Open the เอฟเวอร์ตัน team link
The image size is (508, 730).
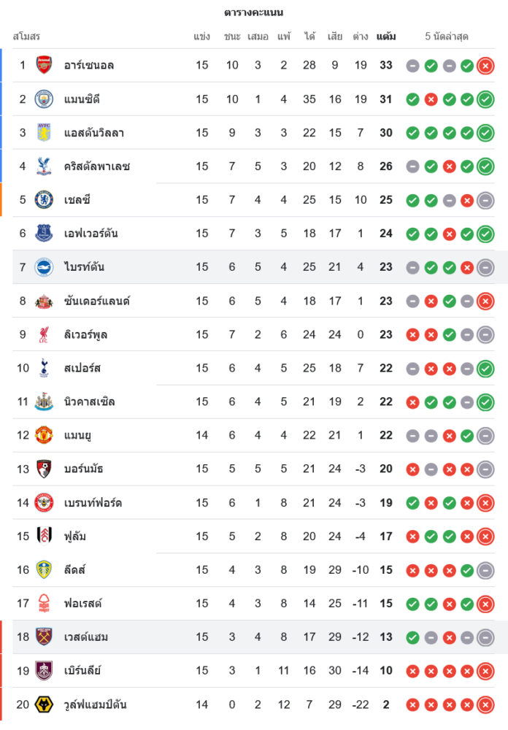pyautogui.click(x=91, y=234)
